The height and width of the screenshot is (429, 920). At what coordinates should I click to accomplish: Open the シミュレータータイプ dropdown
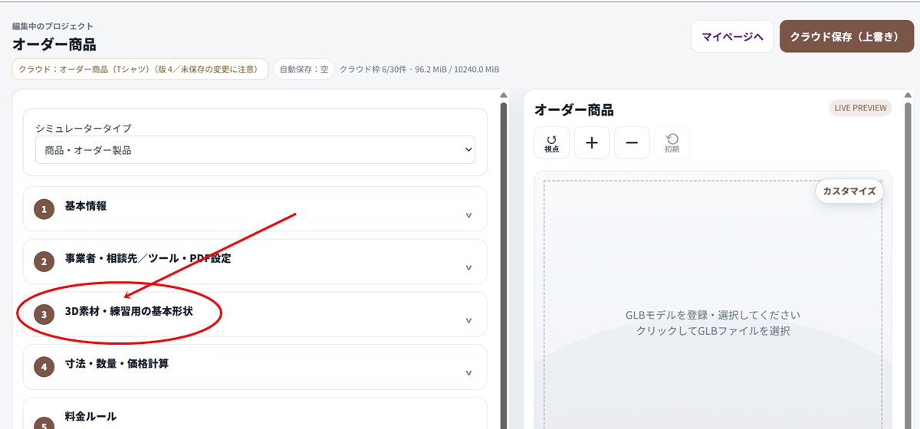tap(255, 150)
